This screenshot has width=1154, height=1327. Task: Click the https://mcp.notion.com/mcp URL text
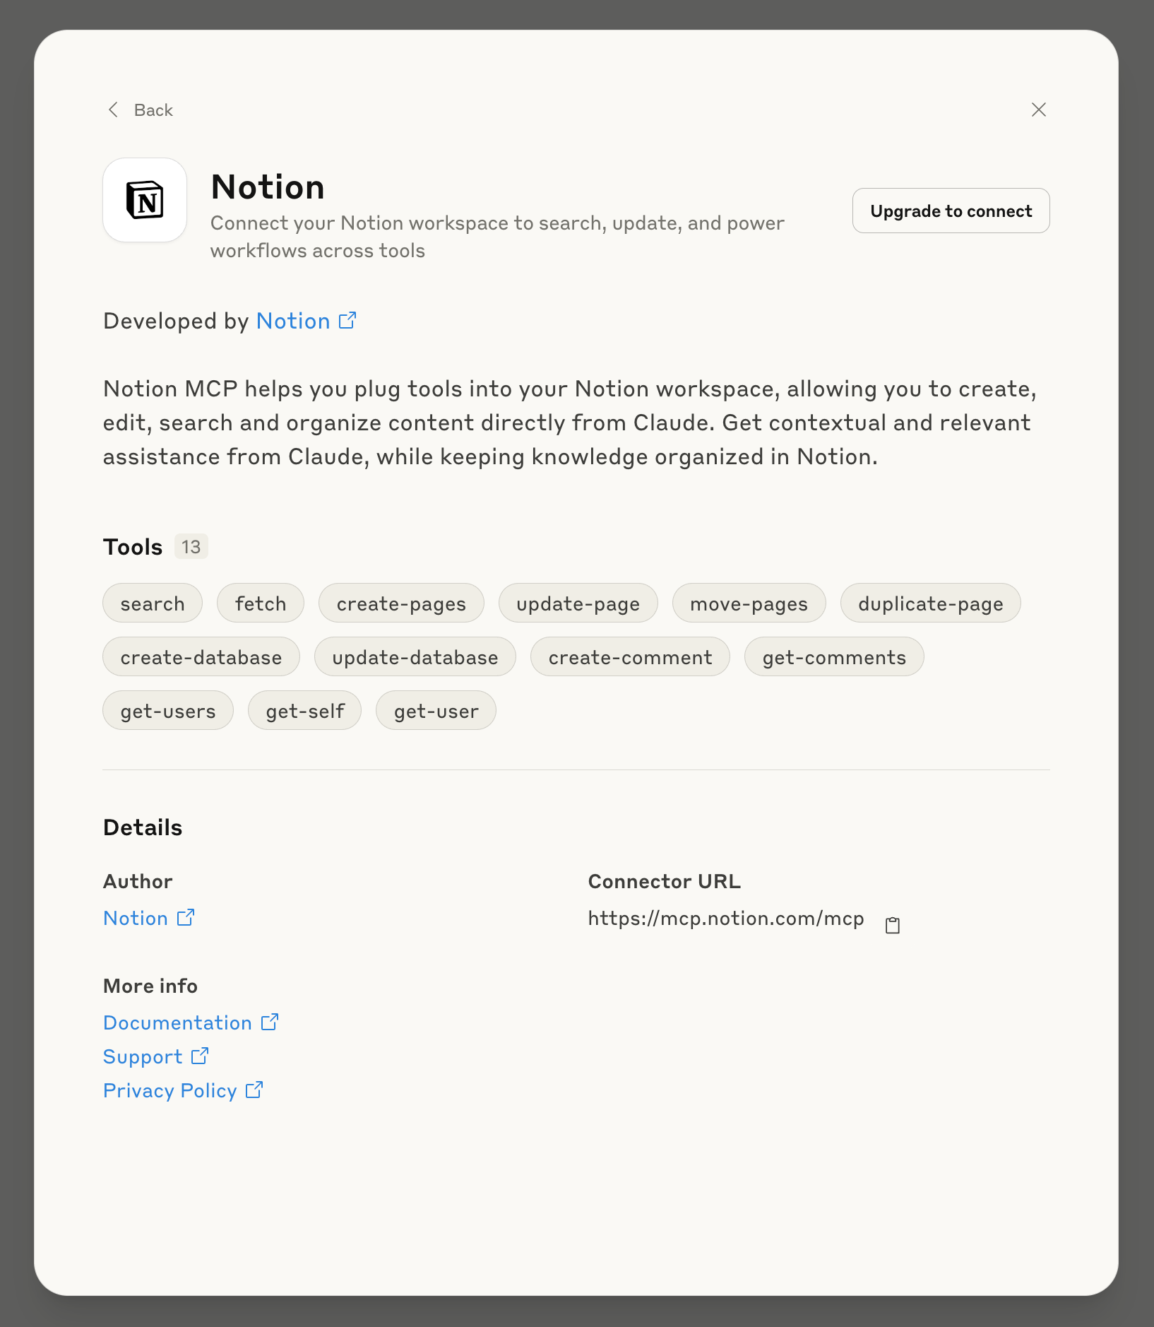(726, 918)
